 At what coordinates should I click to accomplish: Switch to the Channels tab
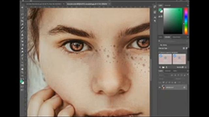168,71
